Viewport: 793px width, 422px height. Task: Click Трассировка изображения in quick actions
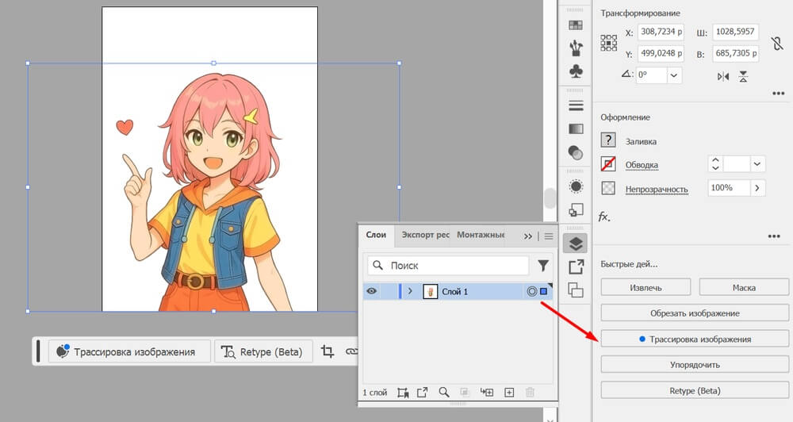coord(695,339)
